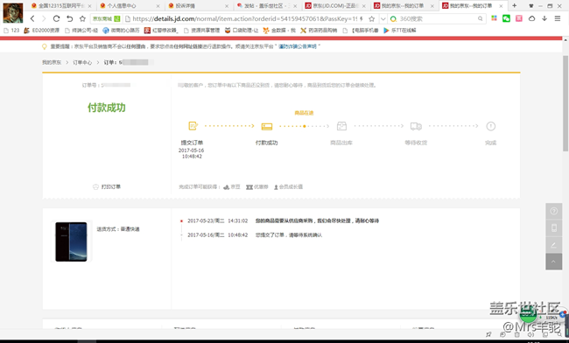Open a new tab with the plus button

pos(514,5)
